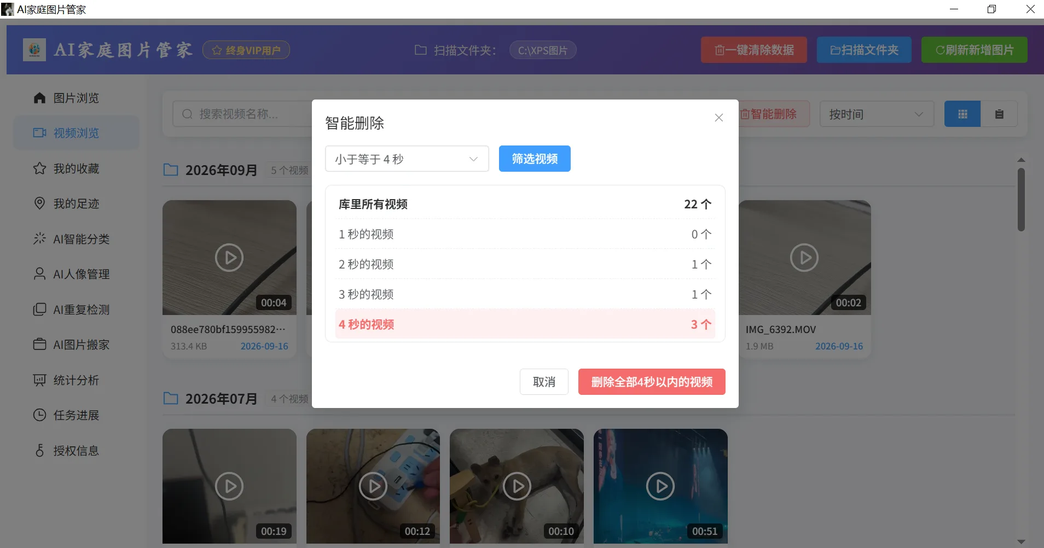
Task: Select the 2 秒的视频 row
Action: coord(525,264)
